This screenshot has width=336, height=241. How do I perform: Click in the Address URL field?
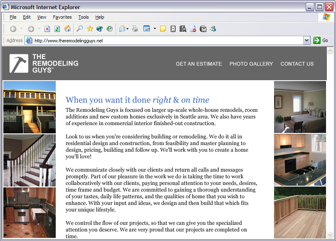166,41
